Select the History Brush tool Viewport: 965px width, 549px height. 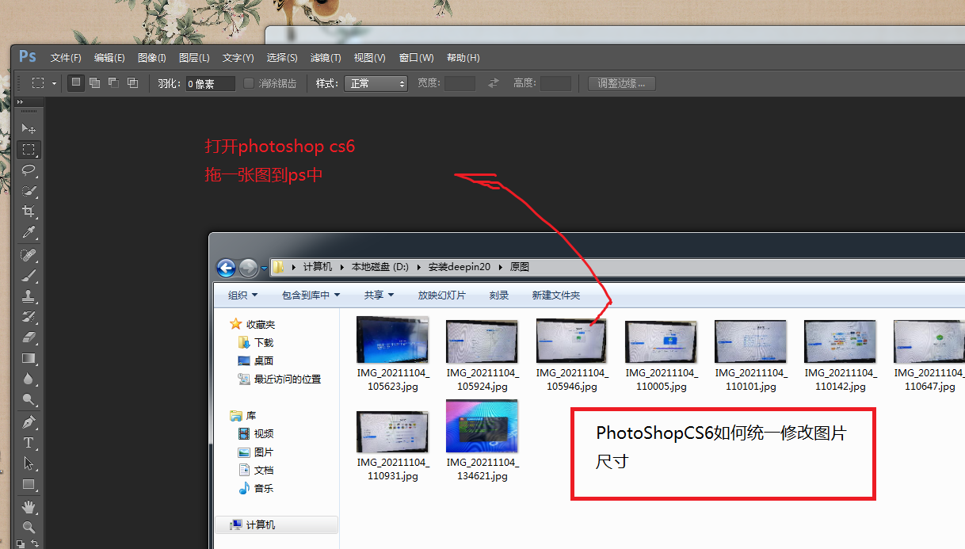coord(29,318)
